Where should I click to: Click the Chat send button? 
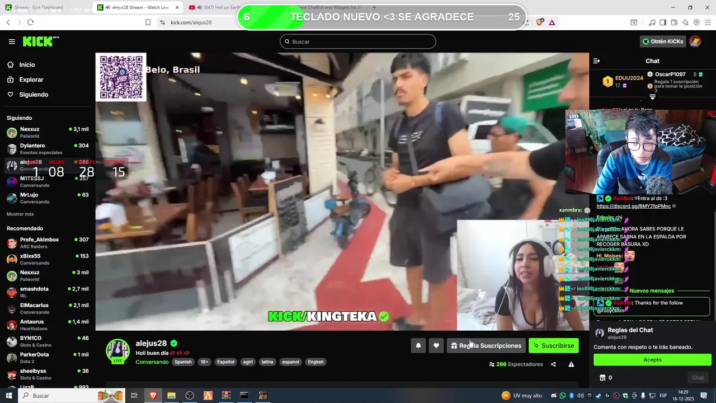click(698, 378)
